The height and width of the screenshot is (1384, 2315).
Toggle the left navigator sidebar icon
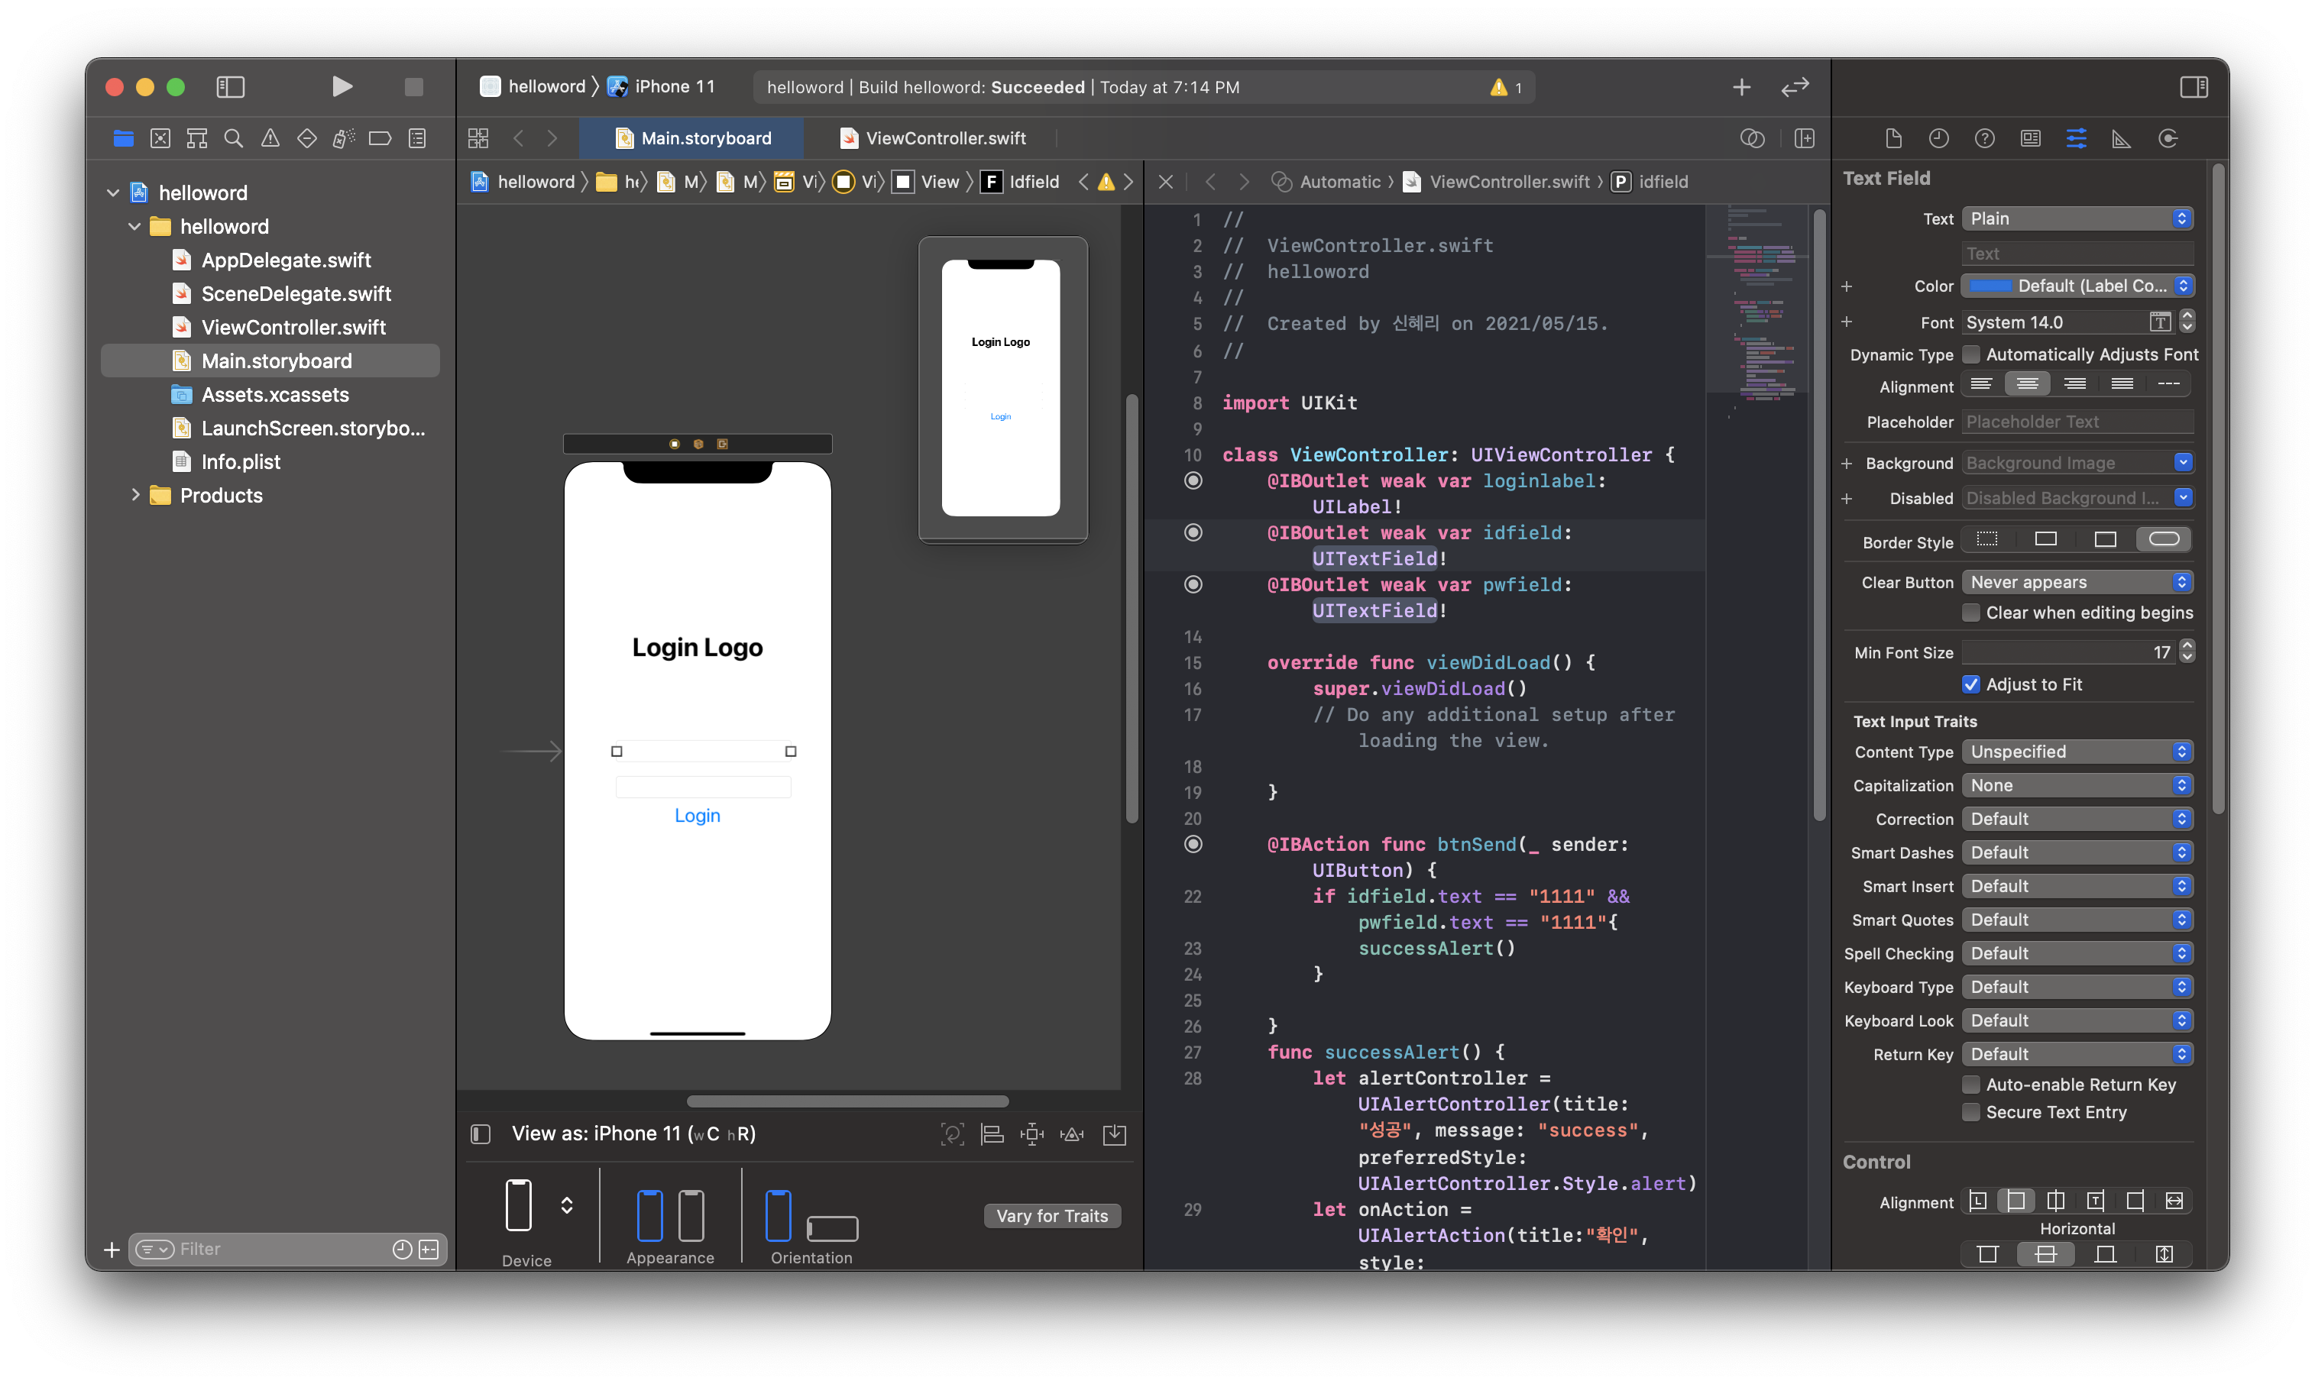tap(231, 87)
